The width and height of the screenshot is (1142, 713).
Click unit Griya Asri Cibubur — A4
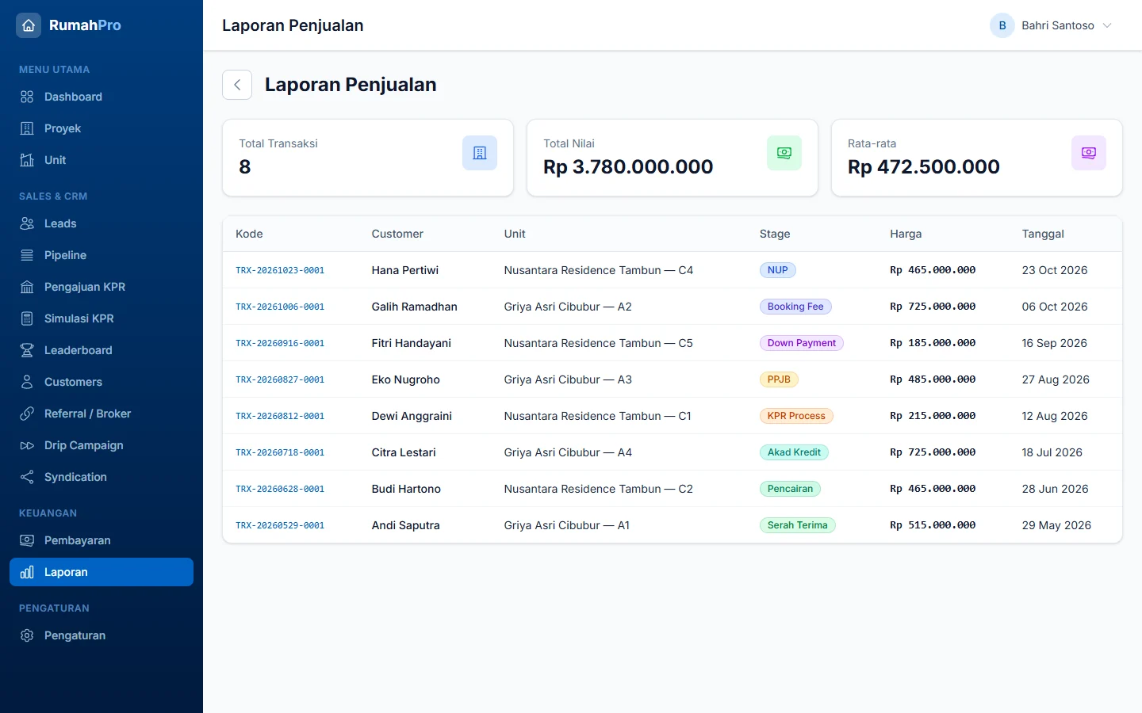pos(568,452)
